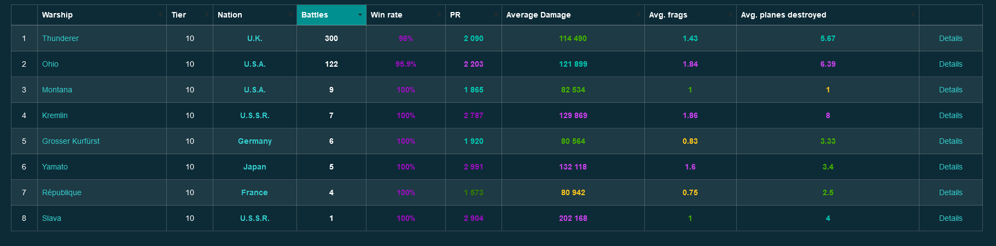View Details for the Kremlin row
This screenshot has height=246, width=996.
click(950, 115)
